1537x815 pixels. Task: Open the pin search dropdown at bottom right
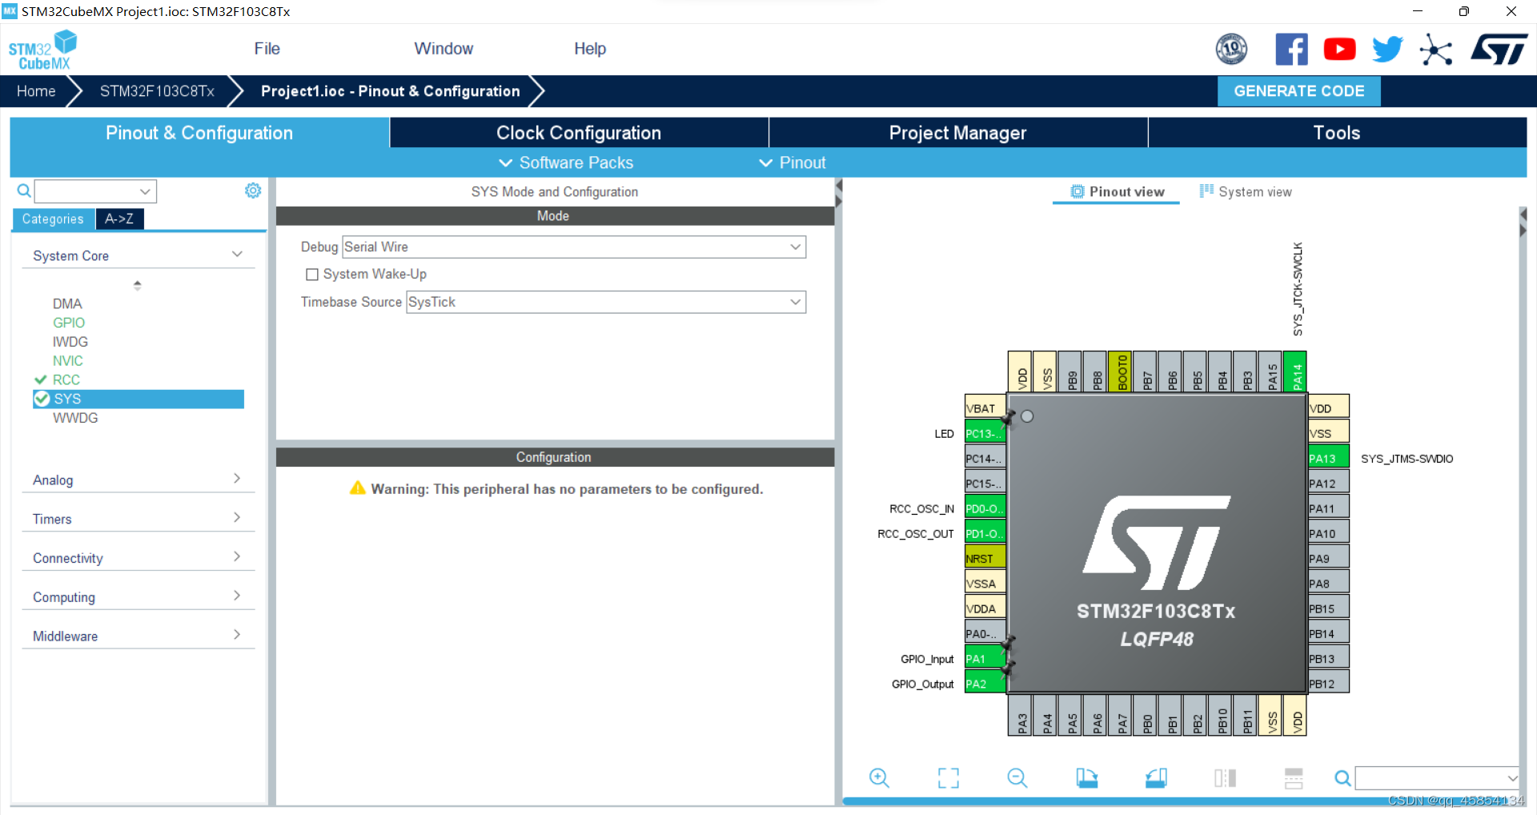point(1512,777)
